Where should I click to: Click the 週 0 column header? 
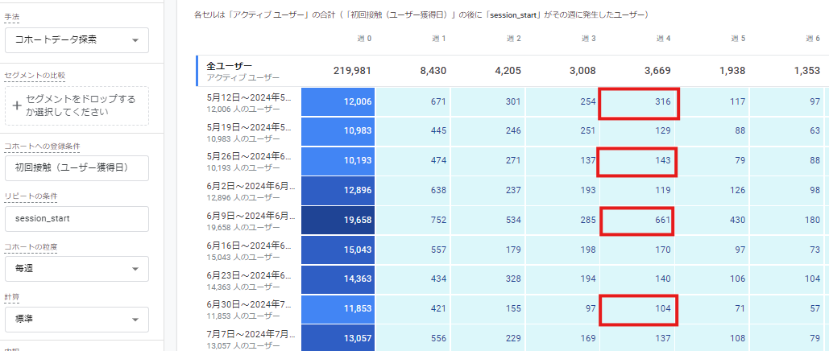[x=363, y=39]
